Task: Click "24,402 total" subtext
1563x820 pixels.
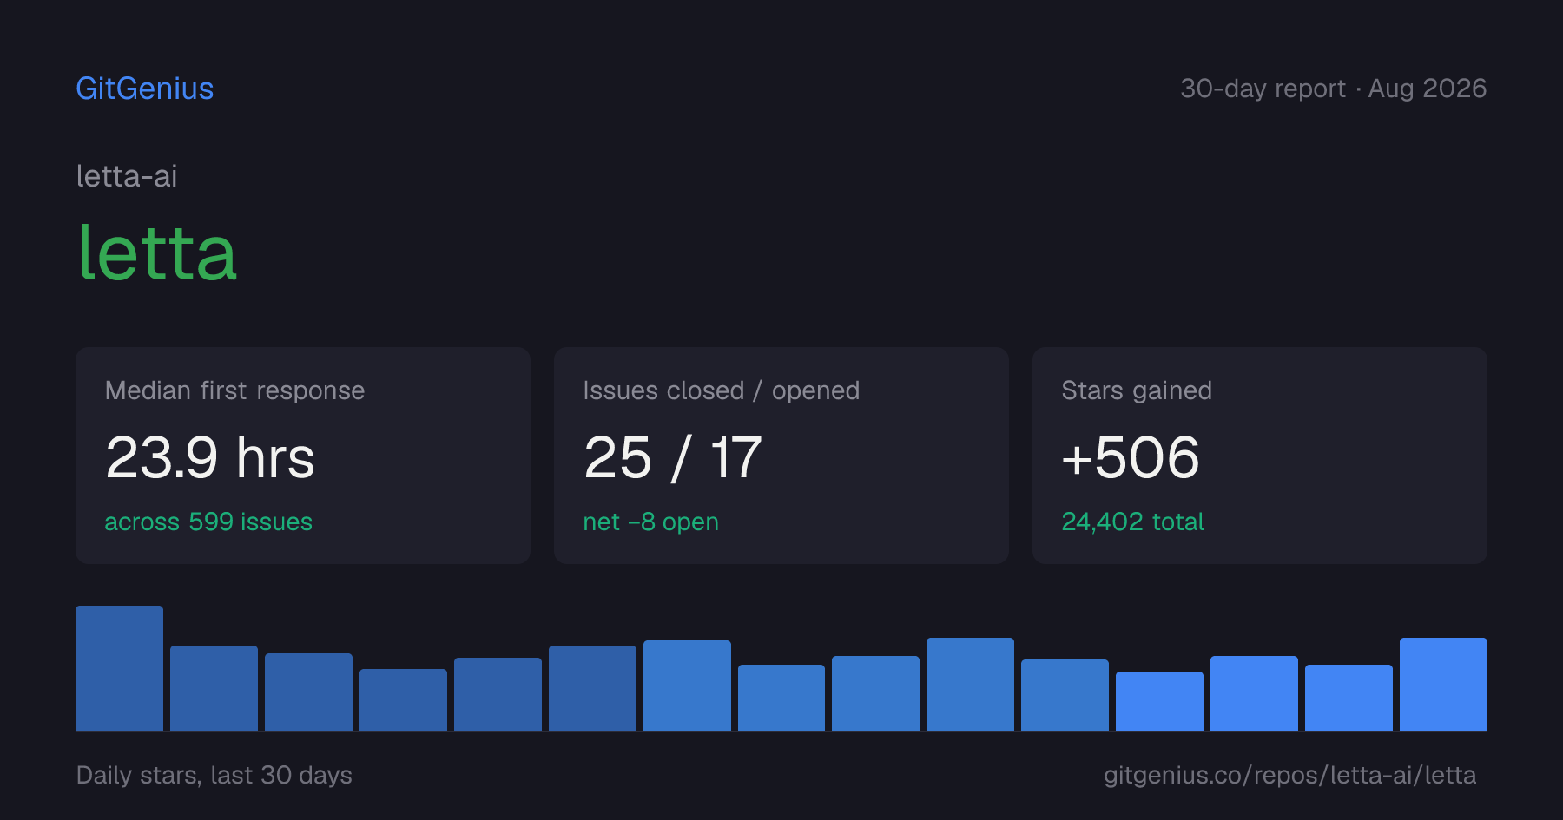Action: coord(1132,522)
